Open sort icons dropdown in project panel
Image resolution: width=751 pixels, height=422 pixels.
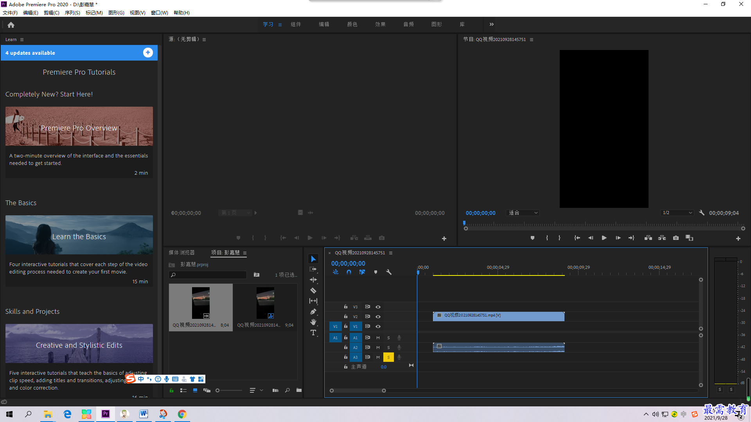(x=256, y=390)
